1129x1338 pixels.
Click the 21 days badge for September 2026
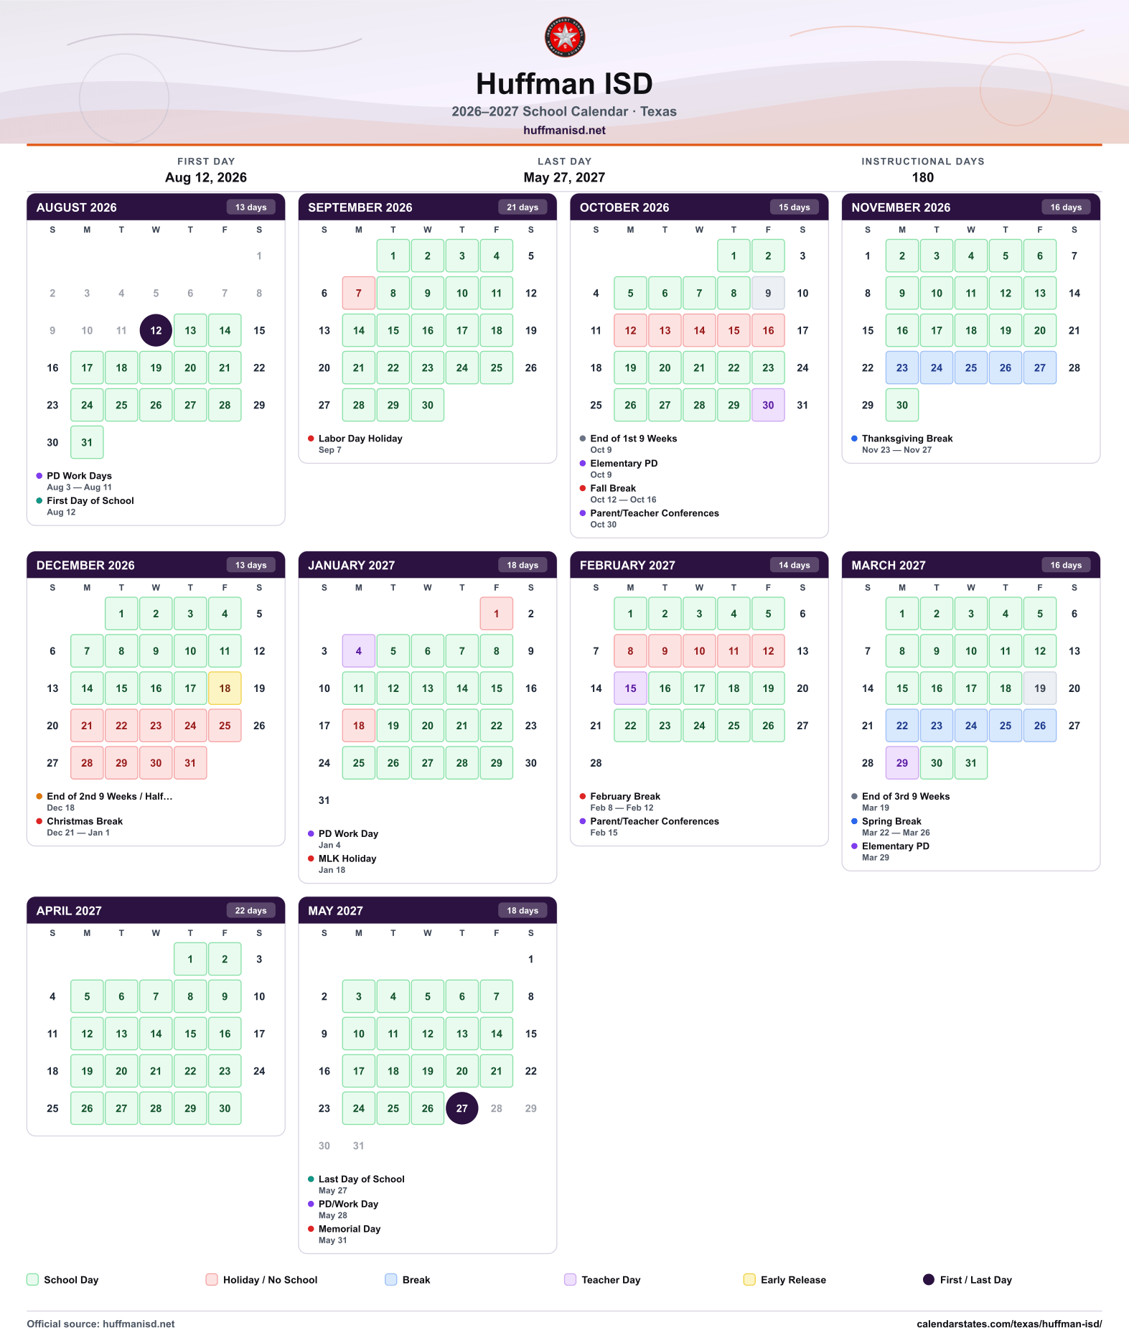click(x=522, y=207)
